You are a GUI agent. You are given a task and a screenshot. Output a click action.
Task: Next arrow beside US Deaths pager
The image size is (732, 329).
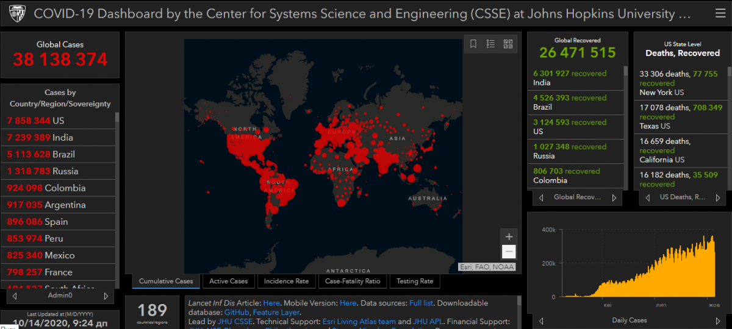point(719,197)
